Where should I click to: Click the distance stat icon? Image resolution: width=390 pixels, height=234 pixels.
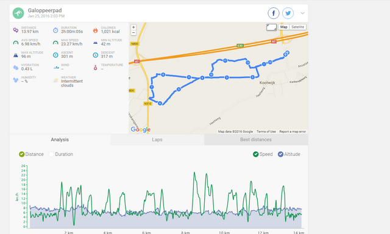[16, 30]
